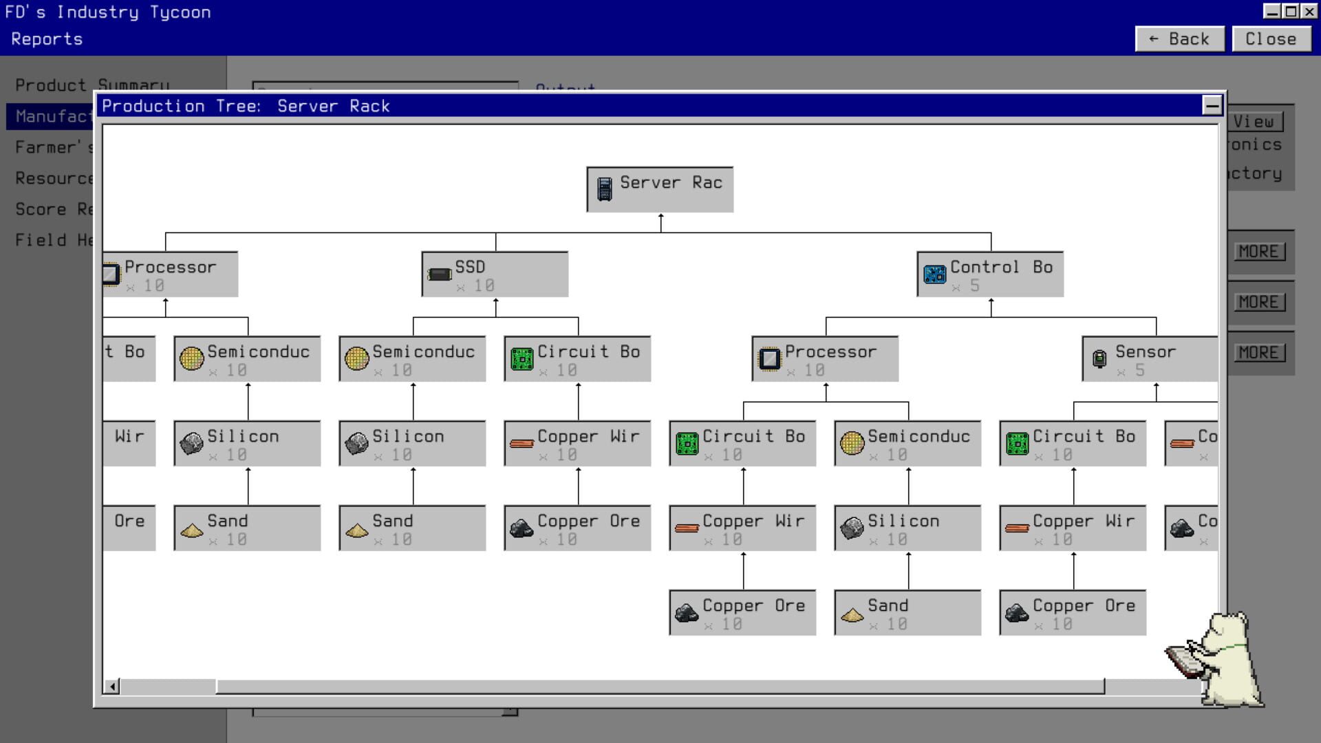Click Semiconductor wafer icon under left Processor
The height and width of the screenshot is (743, 1321).
(191, 358)
